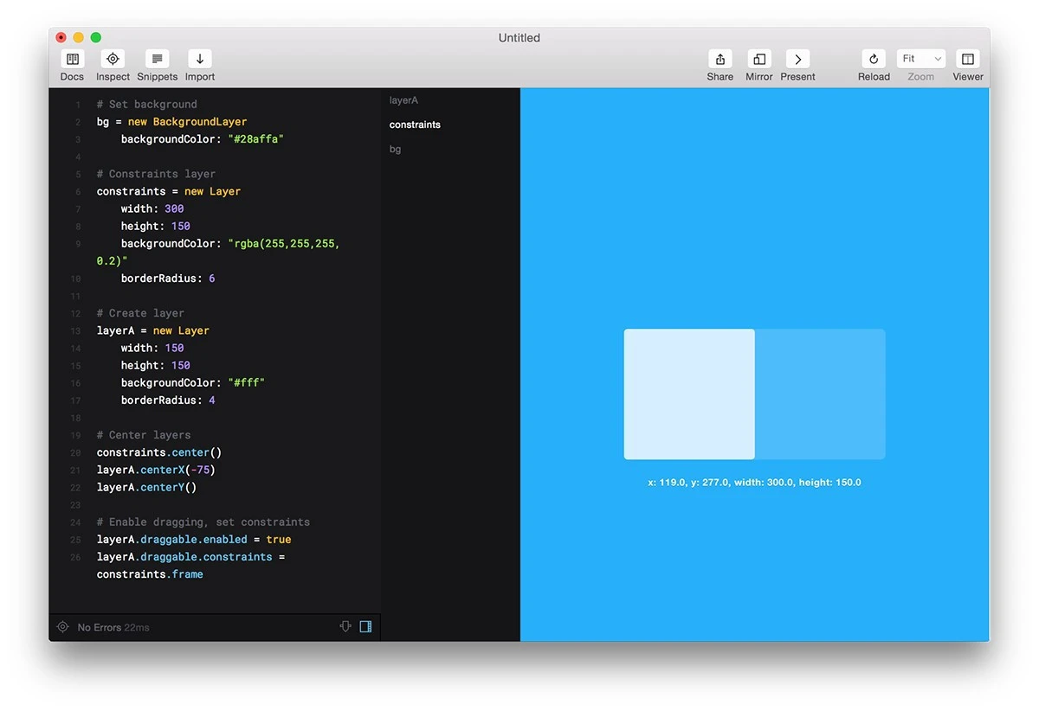
Task: Click the Share upload icon
Action: (720, 59)
